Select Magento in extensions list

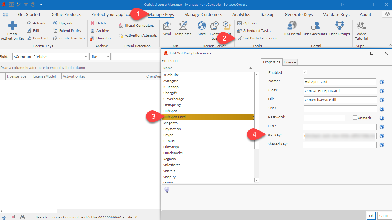click(x=208, y=123)
